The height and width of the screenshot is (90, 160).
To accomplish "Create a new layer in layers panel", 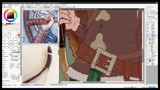I will click(147, 20).
